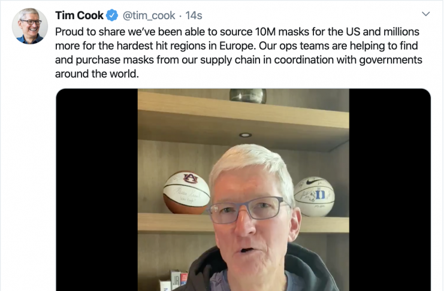Click the books on the bottom shelf
Screen dimensions: 444x291
[x=174, y=280]
